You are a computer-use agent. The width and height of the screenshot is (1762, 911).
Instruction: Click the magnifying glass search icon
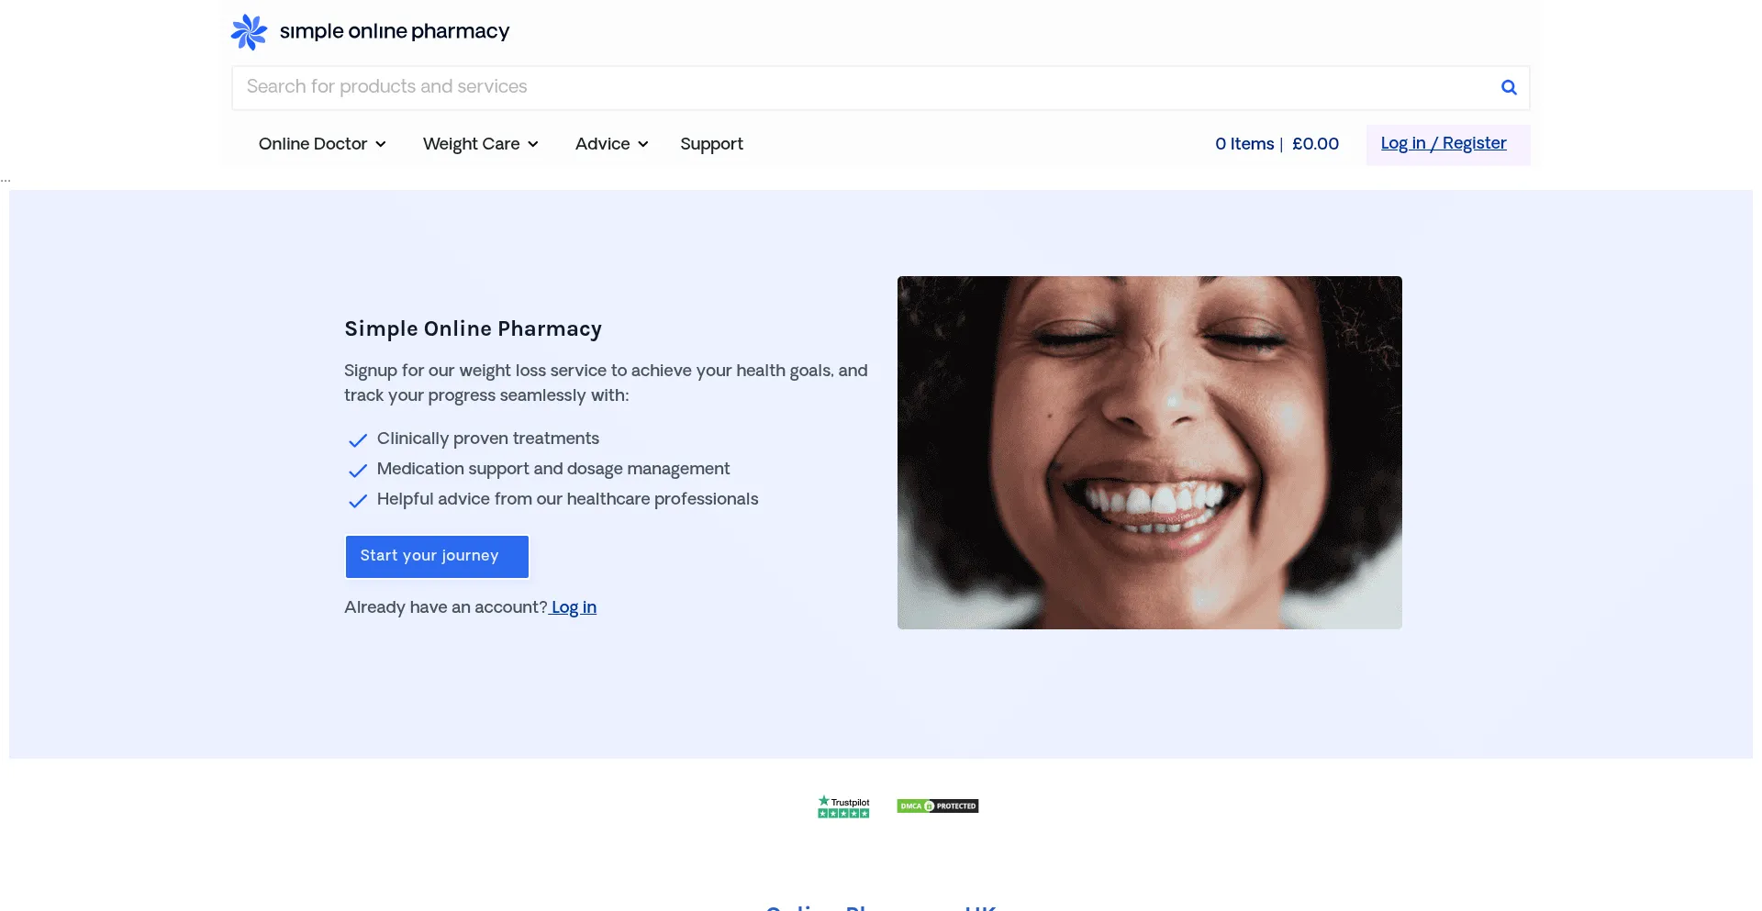coord(1509,87)
